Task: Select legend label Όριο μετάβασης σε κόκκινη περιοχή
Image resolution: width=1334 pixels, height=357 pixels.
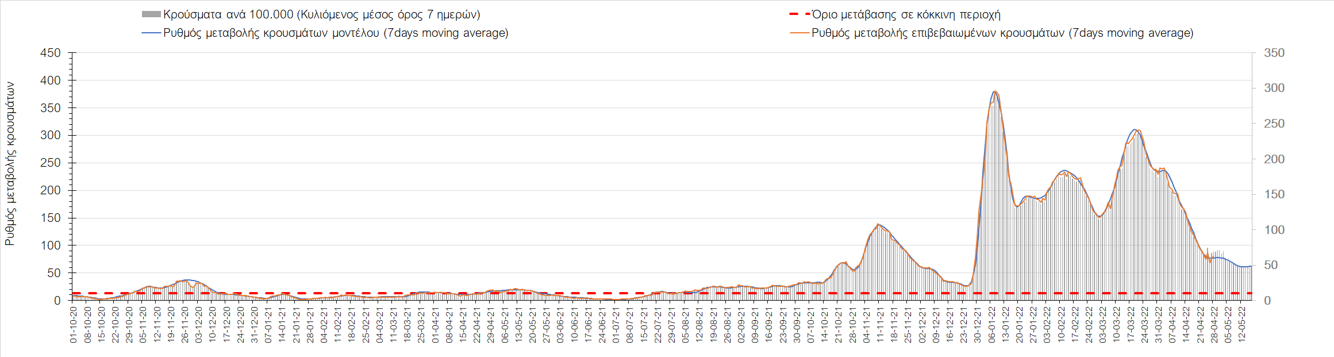Action: [906, 15]
